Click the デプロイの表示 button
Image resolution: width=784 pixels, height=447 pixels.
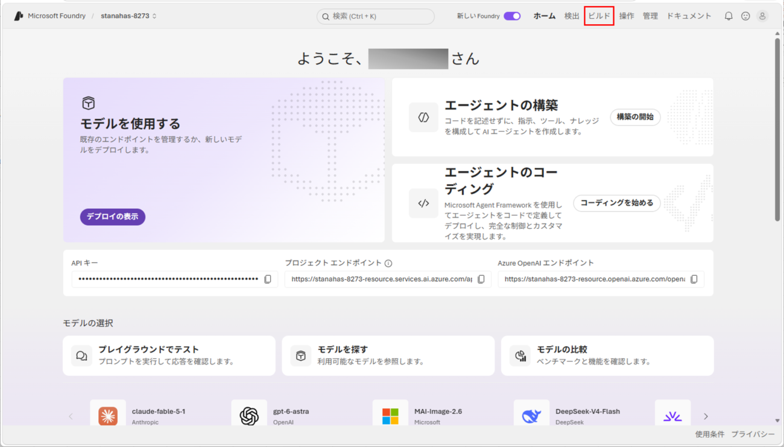click(x=113, y=217)
